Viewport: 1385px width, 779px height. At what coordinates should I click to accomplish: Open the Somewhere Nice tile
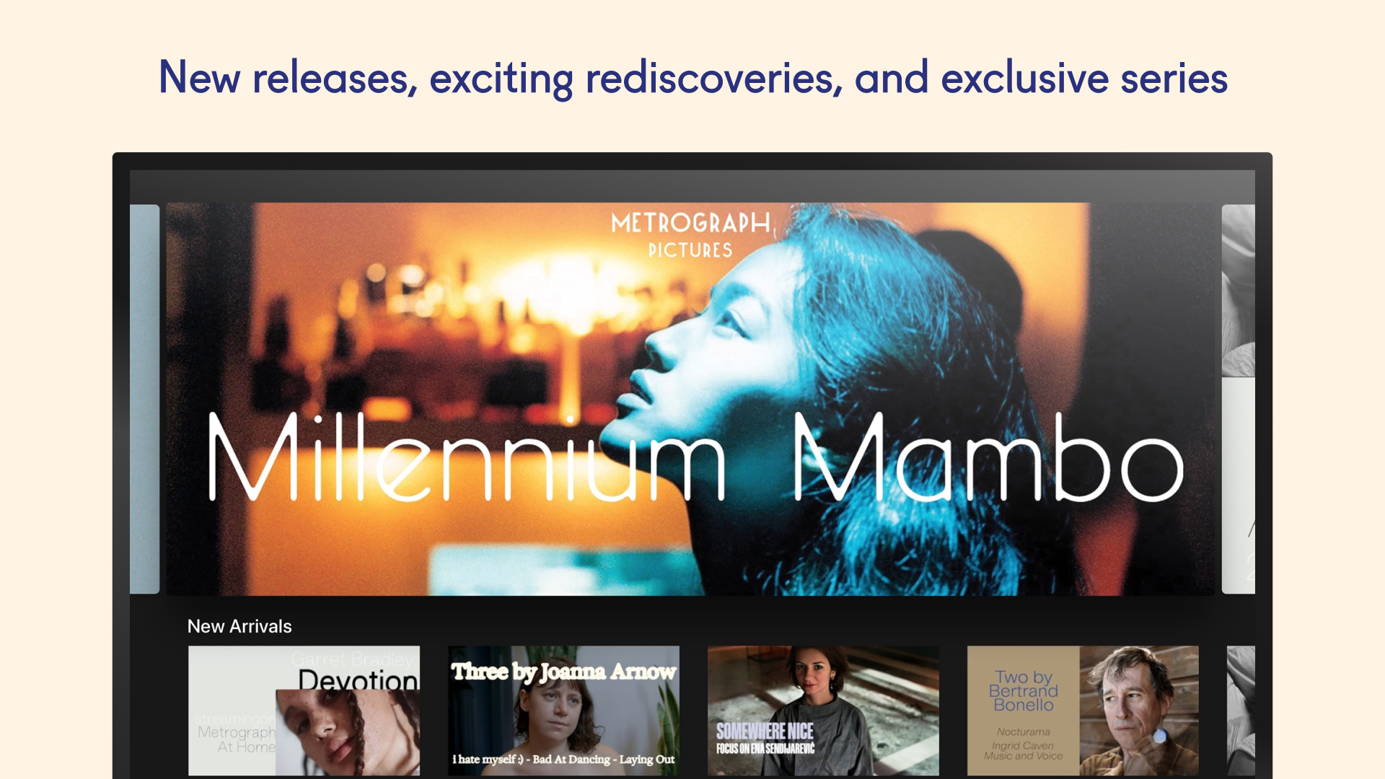823,710
